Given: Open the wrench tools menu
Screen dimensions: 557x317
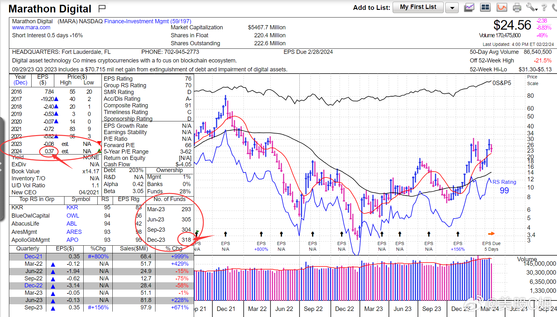Looking at the screenshot, I should coord(532,7).
